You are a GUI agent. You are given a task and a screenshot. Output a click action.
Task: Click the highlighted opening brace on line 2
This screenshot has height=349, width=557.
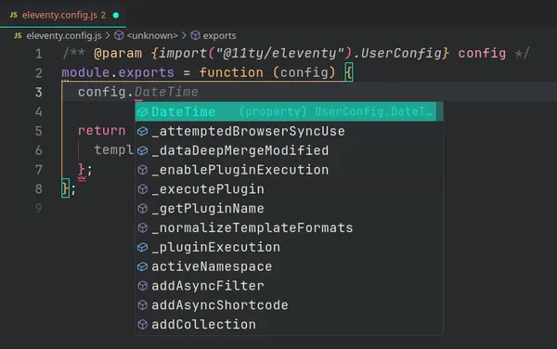(348, 72)
